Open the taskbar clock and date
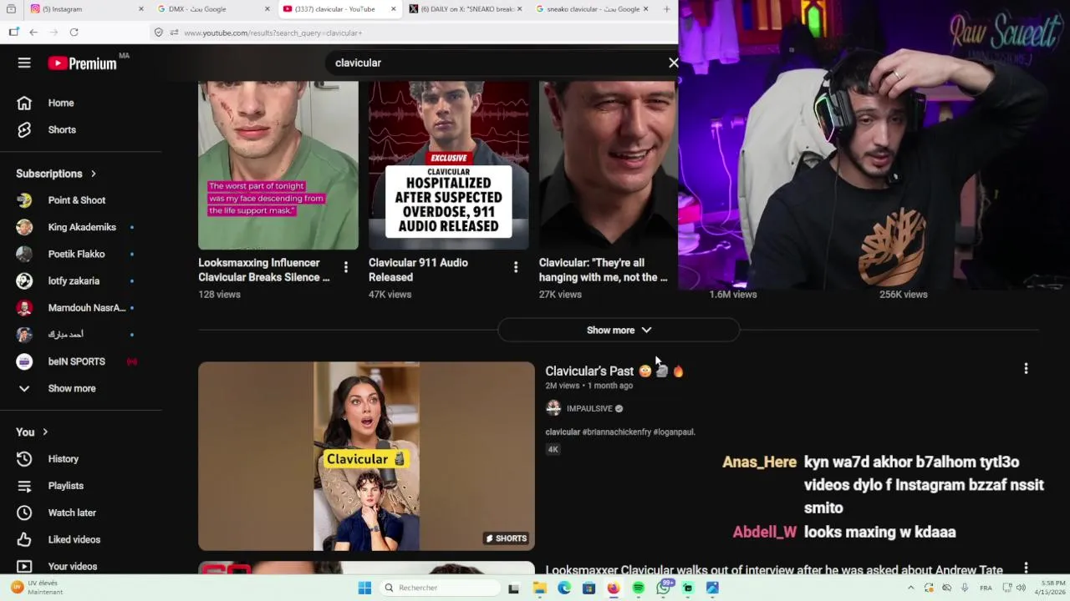The image size is (1070, 601). [x=1049, y=588]
